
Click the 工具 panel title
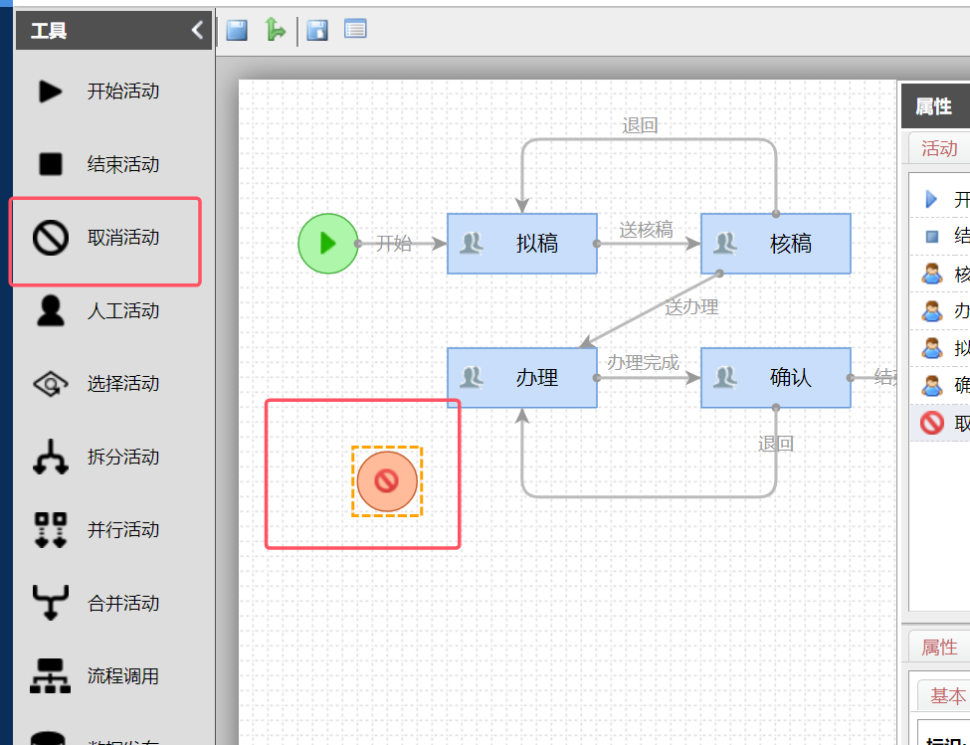(x=49, y=30)
